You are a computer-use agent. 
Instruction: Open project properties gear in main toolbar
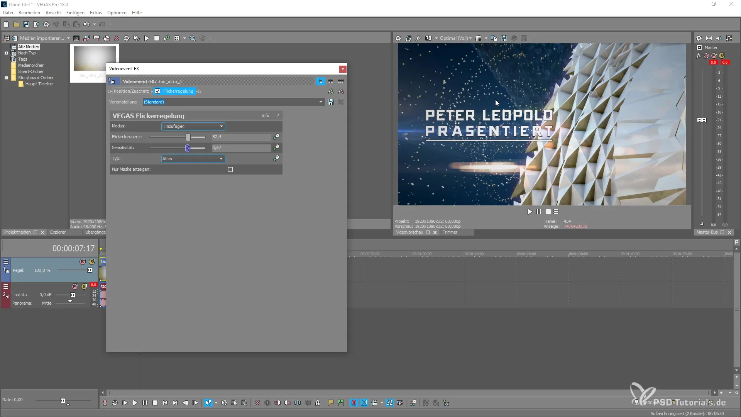click(x=46, y=24)
